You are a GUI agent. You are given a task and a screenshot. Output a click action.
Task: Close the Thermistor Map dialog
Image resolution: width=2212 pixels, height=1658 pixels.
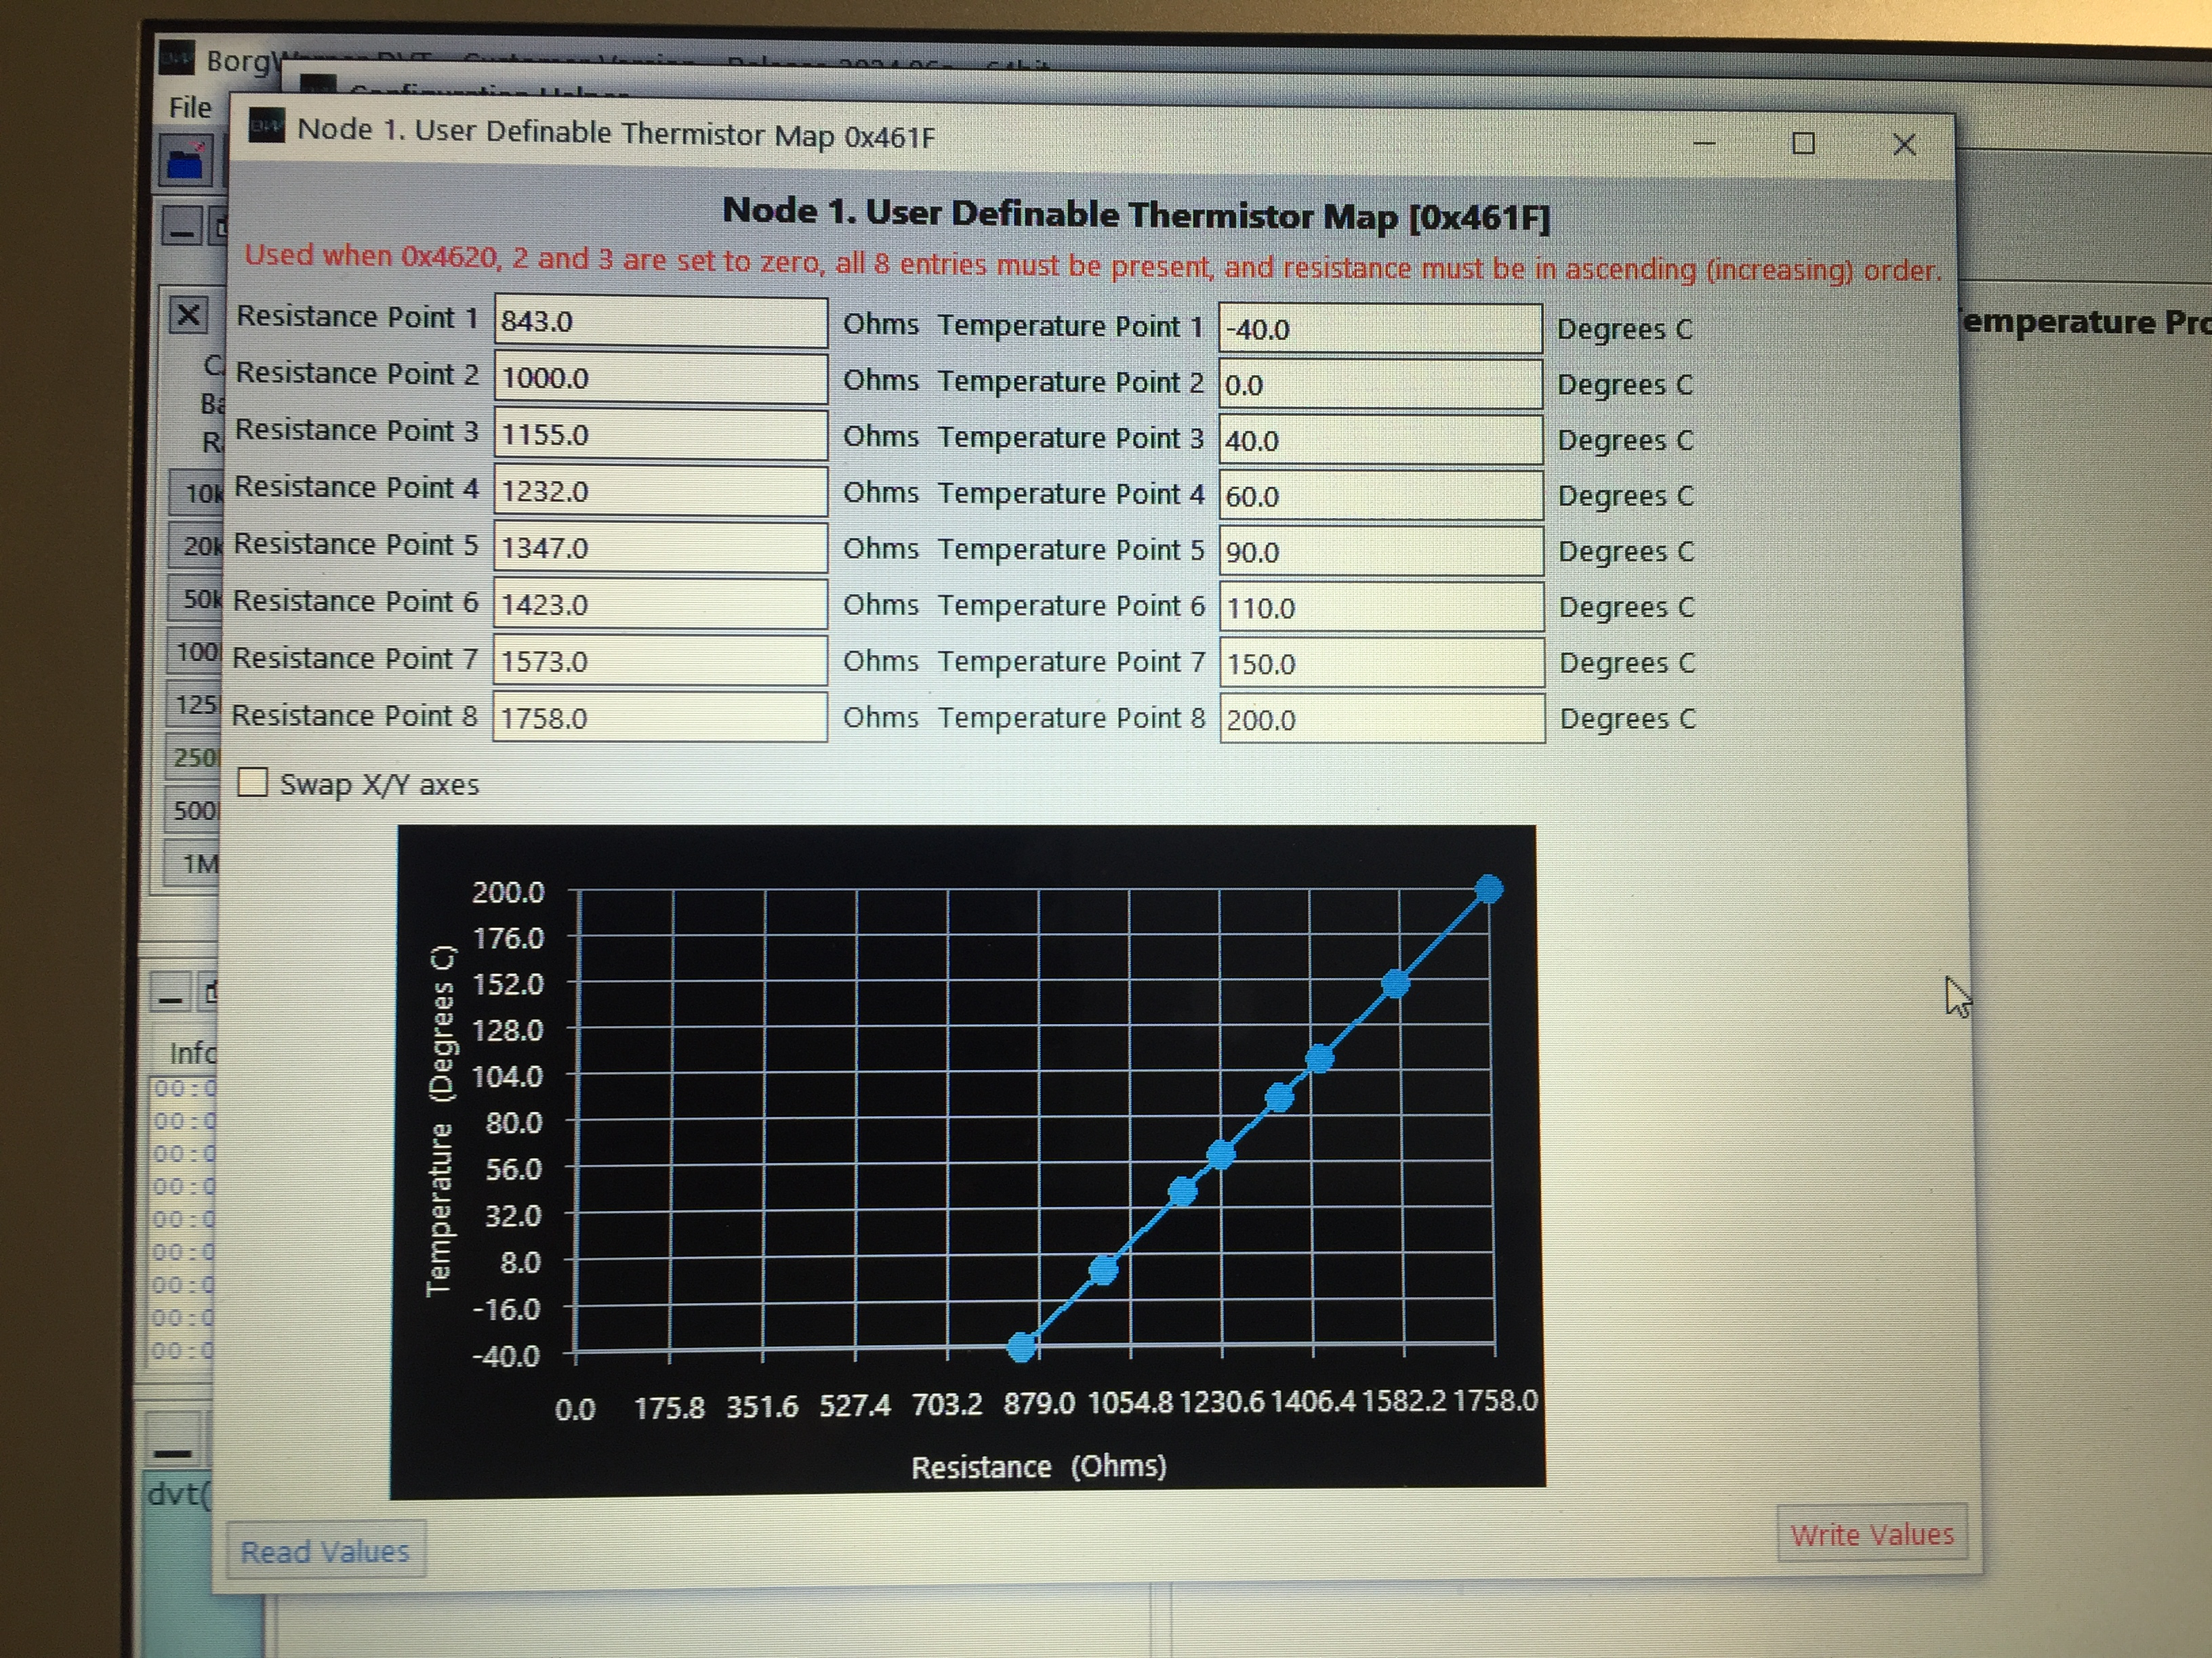1904,146
